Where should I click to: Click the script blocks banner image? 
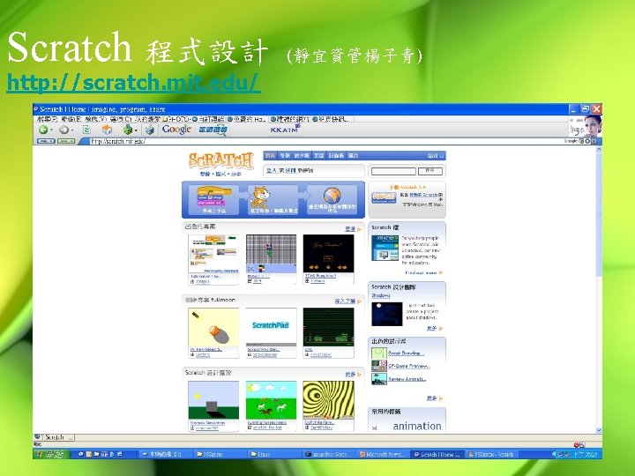point(214,196)
